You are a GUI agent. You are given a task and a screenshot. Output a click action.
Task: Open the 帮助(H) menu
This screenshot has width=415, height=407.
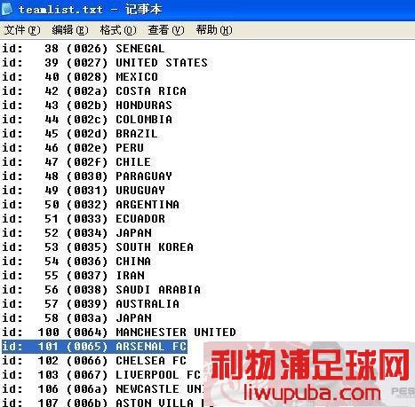pos(214,30)
